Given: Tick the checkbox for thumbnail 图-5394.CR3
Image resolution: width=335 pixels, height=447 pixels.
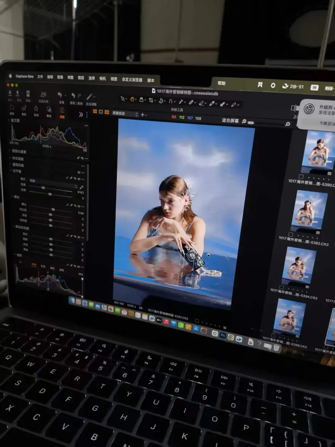Looking at the screenshot, I should pos(281,287).
